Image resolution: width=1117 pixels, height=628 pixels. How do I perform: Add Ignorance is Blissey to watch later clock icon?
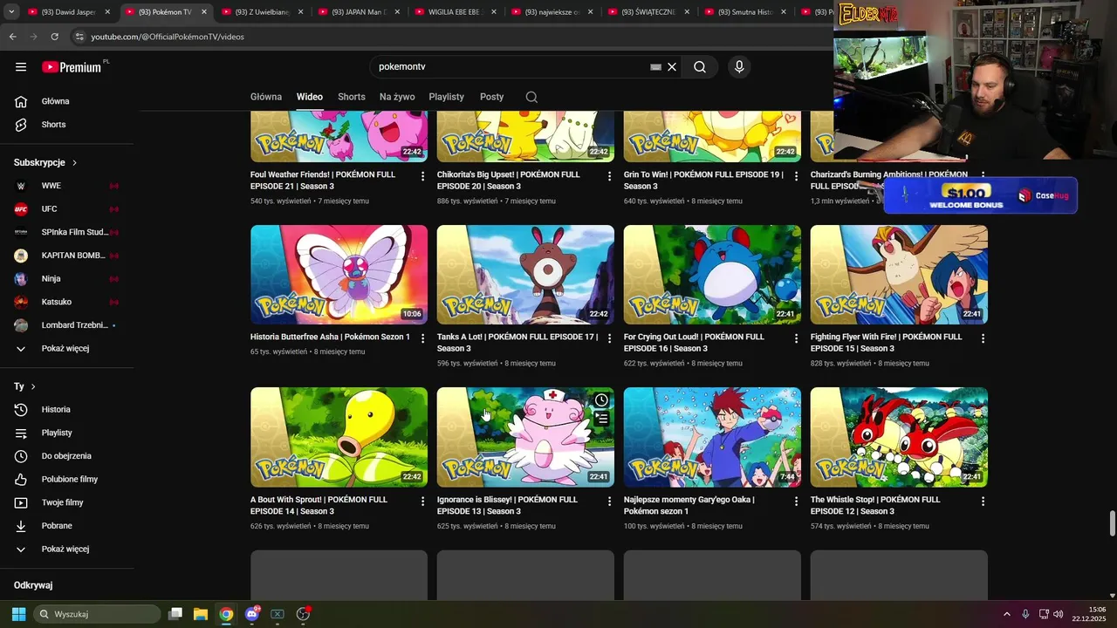point(601,400)
